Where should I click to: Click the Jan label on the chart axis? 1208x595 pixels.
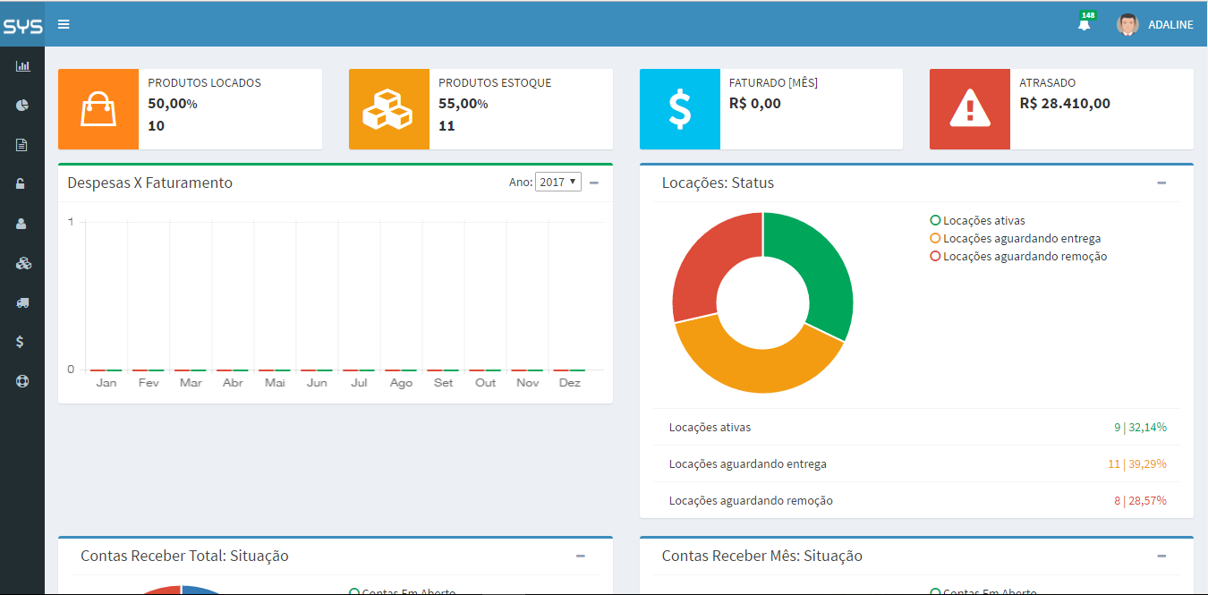[106, 383]
